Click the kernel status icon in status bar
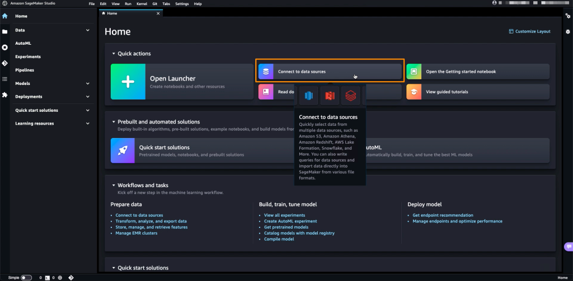Viewport: 573px width, 281px height. (x=60, y=278)
